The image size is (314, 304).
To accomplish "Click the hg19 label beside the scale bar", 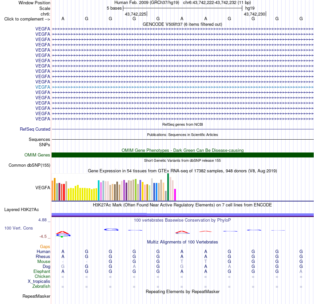I will click(x=250, y=8).
